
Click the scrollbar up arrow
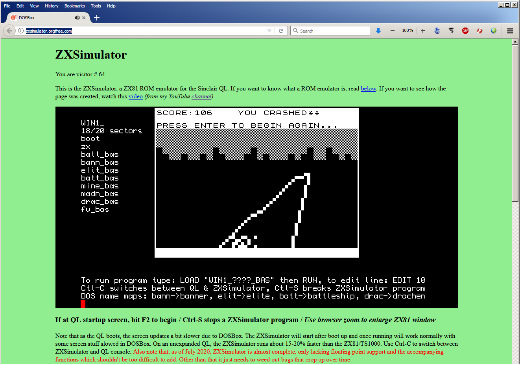(x=515, y=42)
